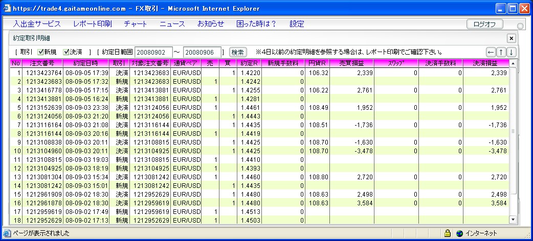Select order number 1213416778

(44, 90)
